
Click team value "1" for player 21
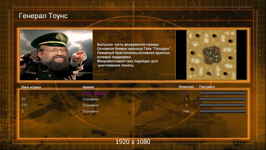coord(186,99)
